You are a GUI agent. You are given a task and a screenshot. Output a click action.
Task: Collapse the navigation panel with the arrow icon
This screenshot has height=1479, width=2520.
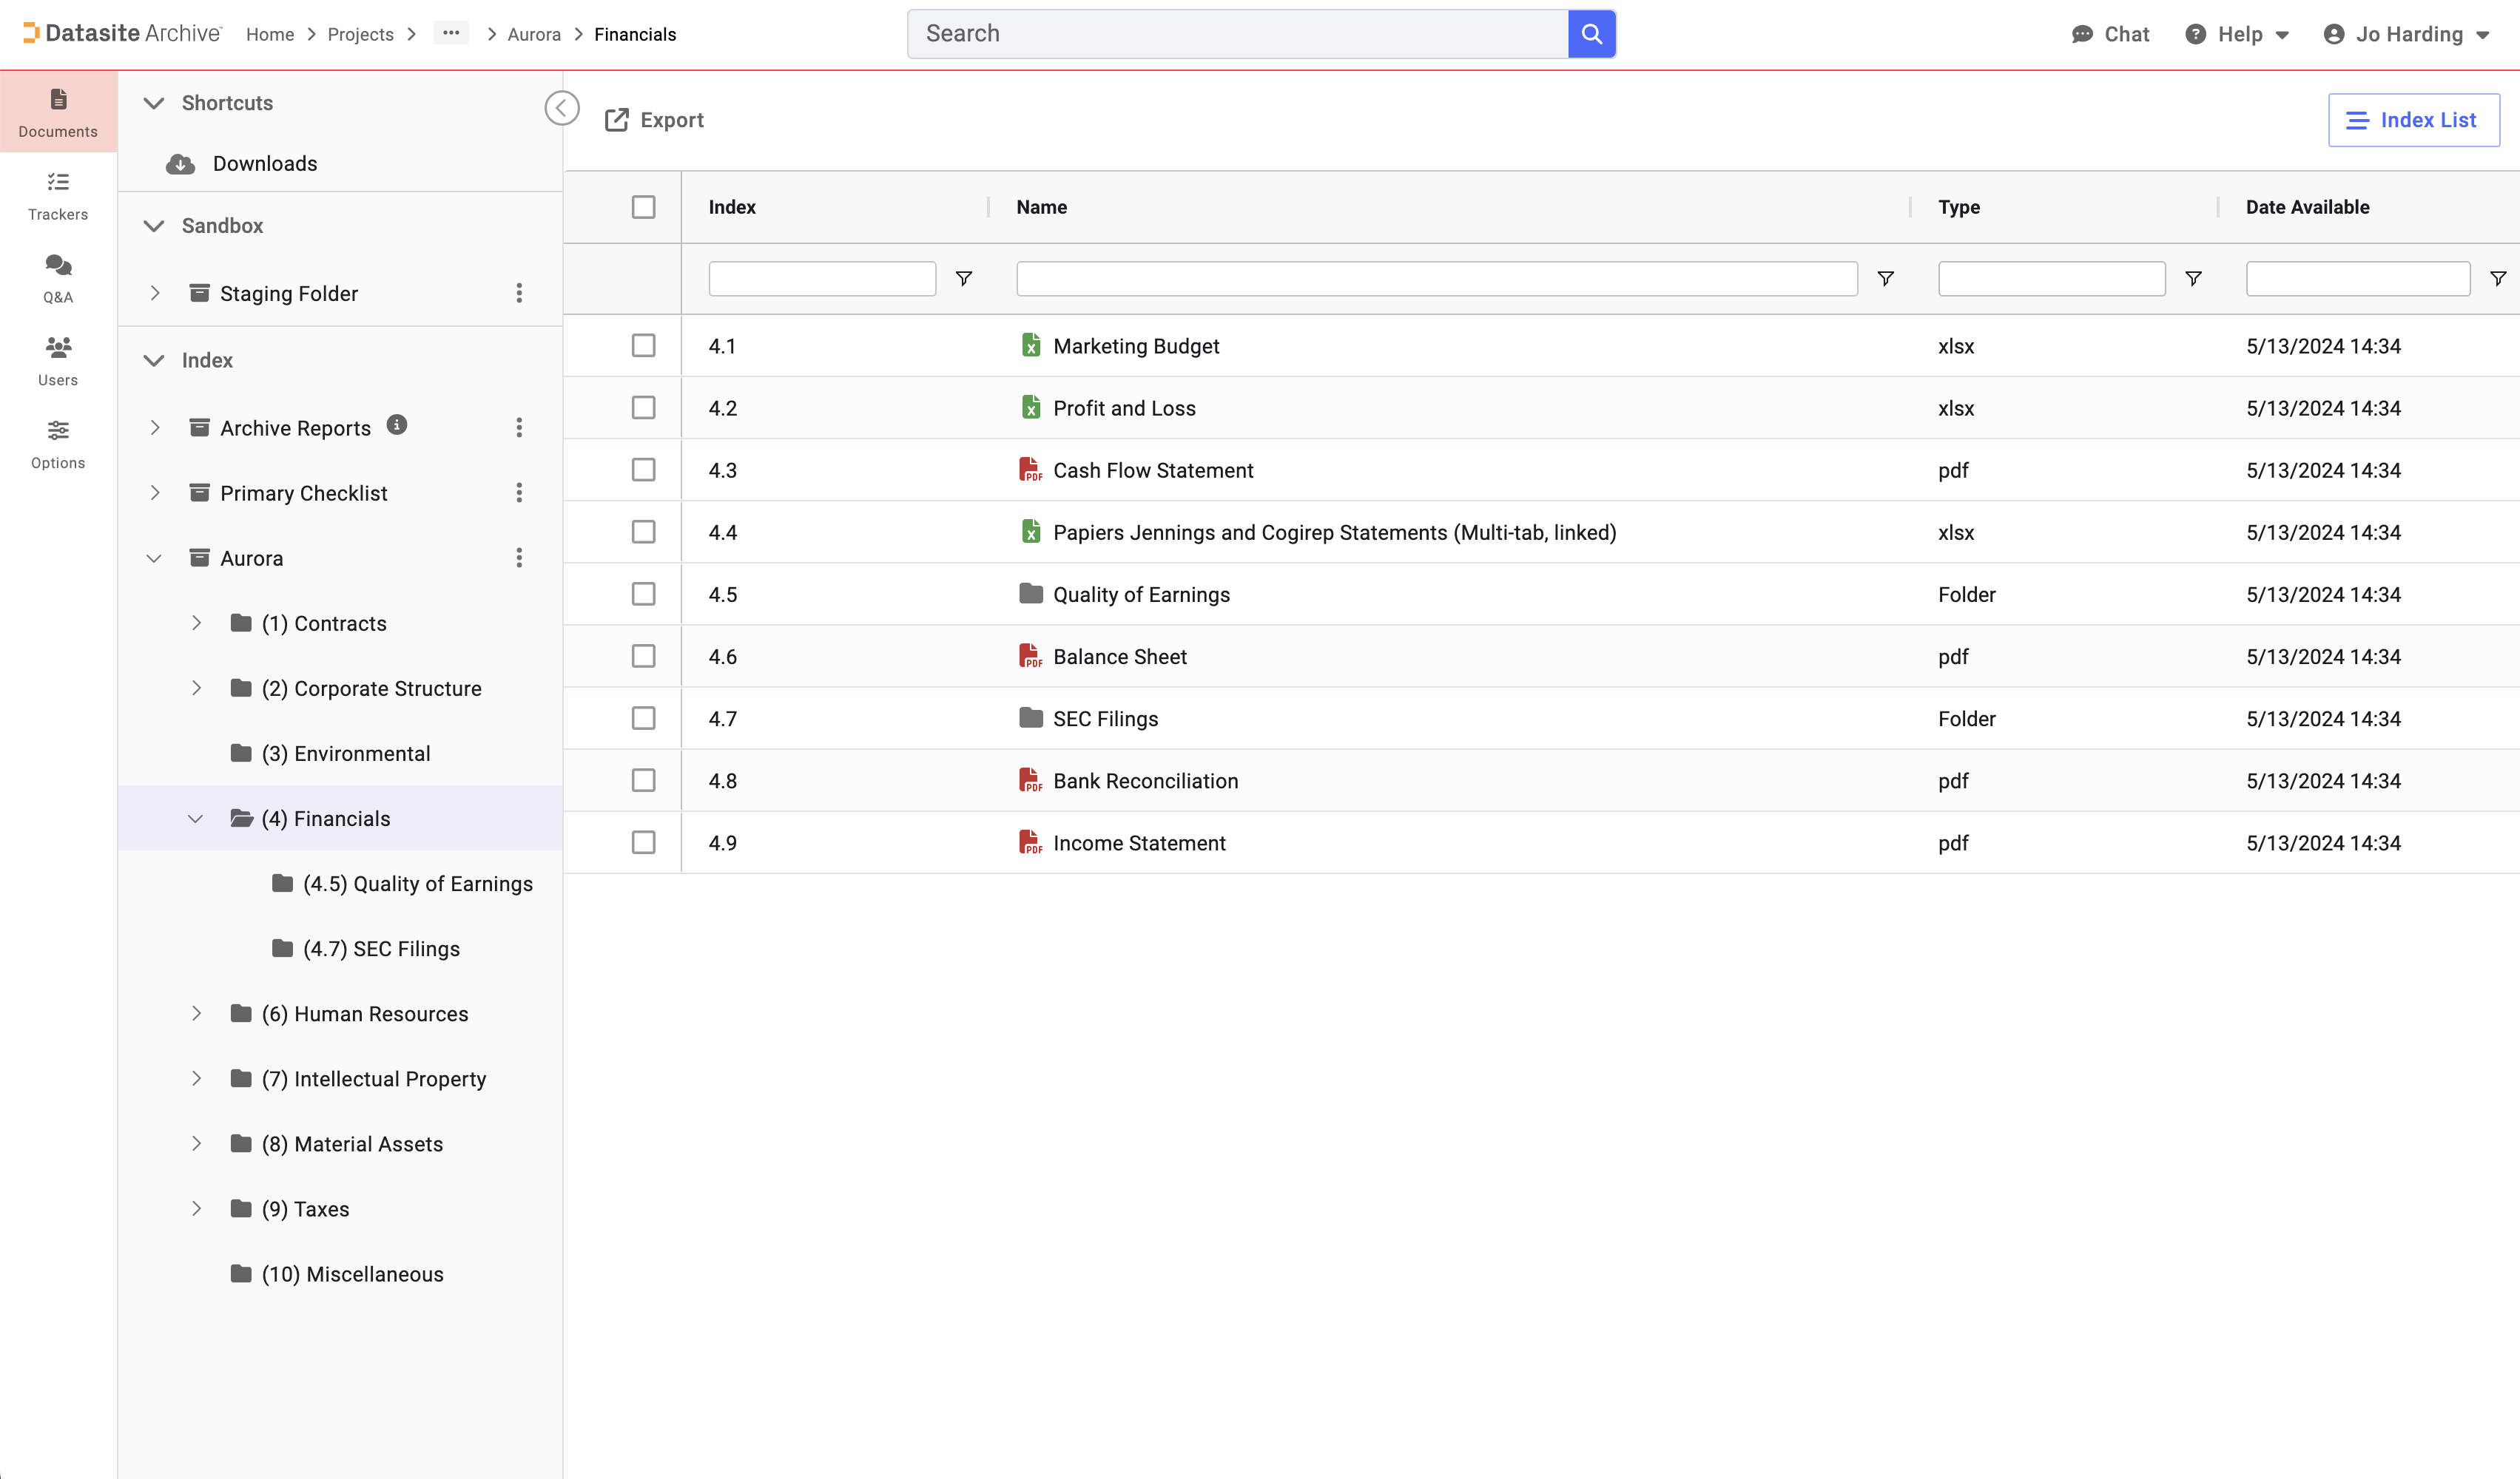tap(562, 108)
